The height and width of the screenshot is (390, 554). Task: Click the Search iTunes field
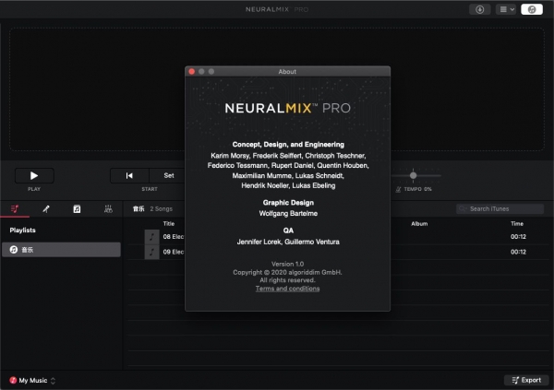point(500,209)
